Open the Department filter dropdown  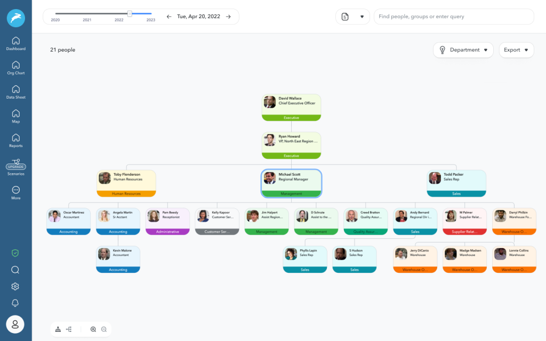pyautogui.click(x=463, y=50)
